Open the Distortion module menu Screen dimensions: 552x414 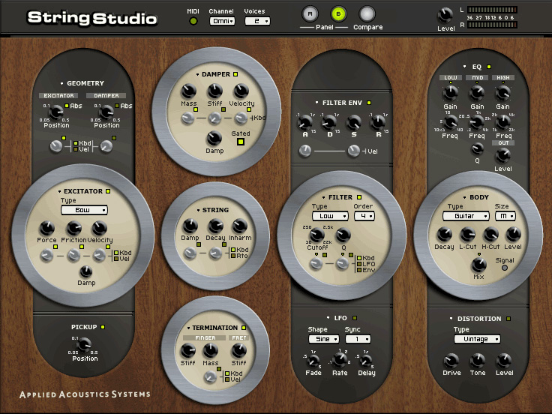click(x=451, y=319)
